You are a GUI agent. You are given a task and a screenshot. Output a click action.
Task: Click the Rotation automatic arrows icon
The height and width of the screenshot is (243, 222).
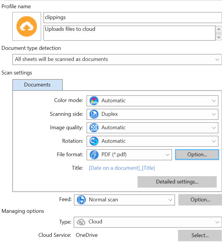pyautogui.click(x=94, y=141)
